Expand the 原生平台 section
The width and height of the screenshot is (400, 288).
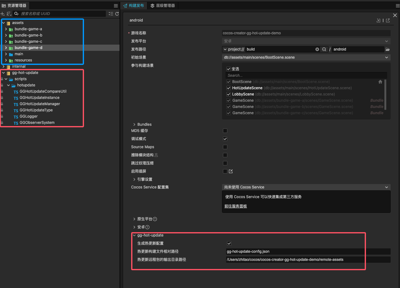[134, 219]
